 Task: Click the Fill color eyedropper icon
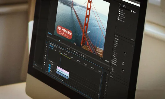[x=126, y=53]
